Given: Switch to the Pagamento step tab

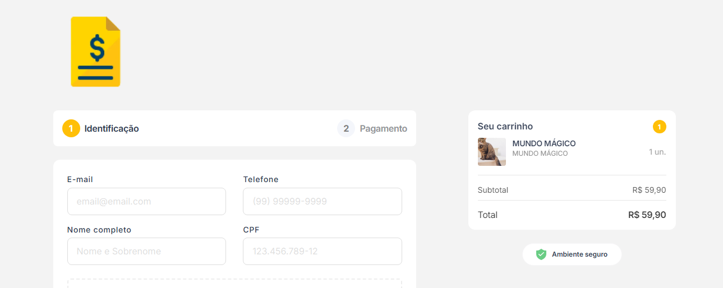Looking at the screenshot, I should [383, 128].
